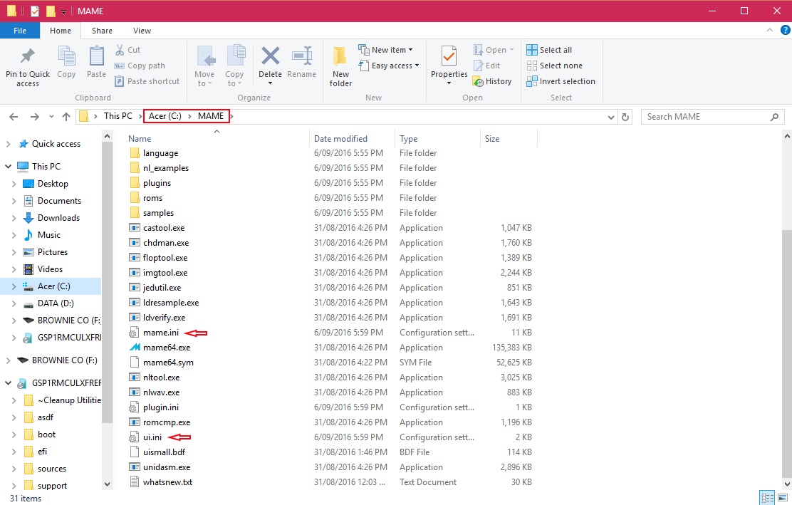This screenshot has width=792, height=505.
Task: Click Copy path command
Action: (x=140, y=66)
